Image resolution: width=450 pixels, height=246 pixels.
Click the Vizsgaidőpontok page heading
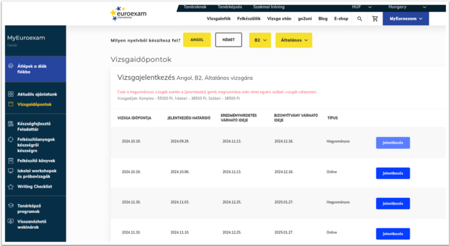pos(141,59)
